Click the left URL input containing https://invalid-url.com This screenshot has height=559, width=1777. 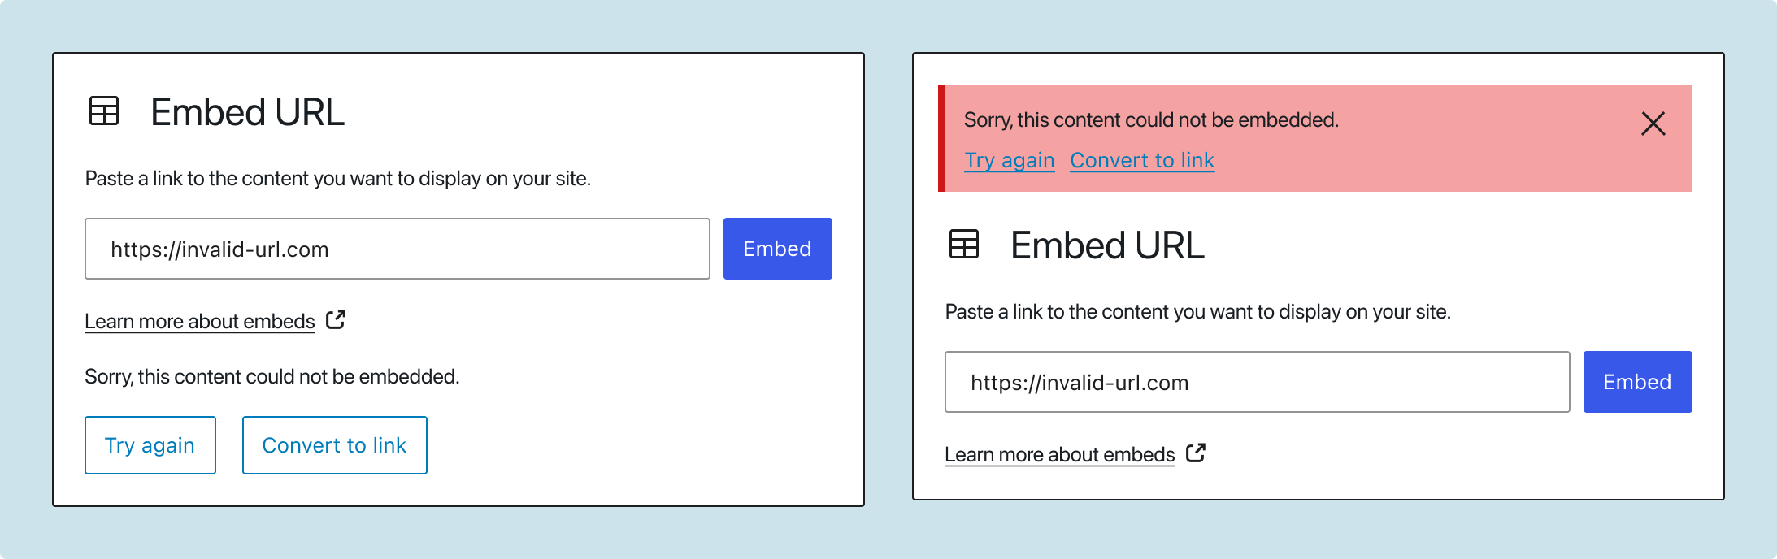pyautogui.click(x=398, y=249)
